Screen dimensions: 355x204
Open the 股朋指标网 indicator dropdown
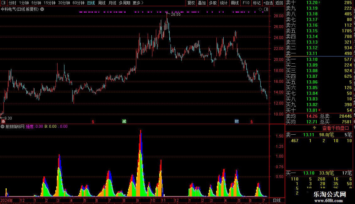[x=3, y=126]
